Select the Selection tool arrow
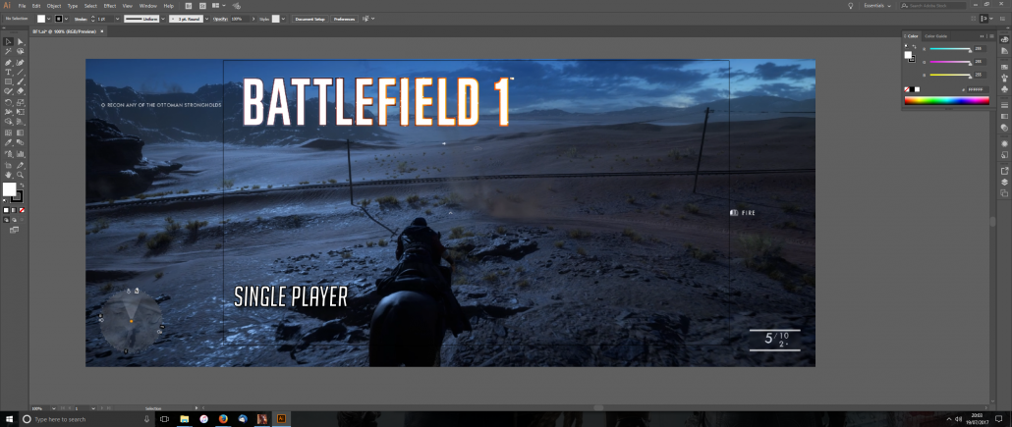 (x=9, y=42)
